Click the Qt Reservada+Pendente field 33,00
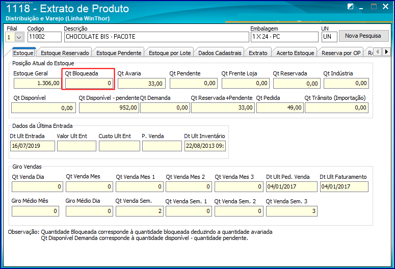 223,108
